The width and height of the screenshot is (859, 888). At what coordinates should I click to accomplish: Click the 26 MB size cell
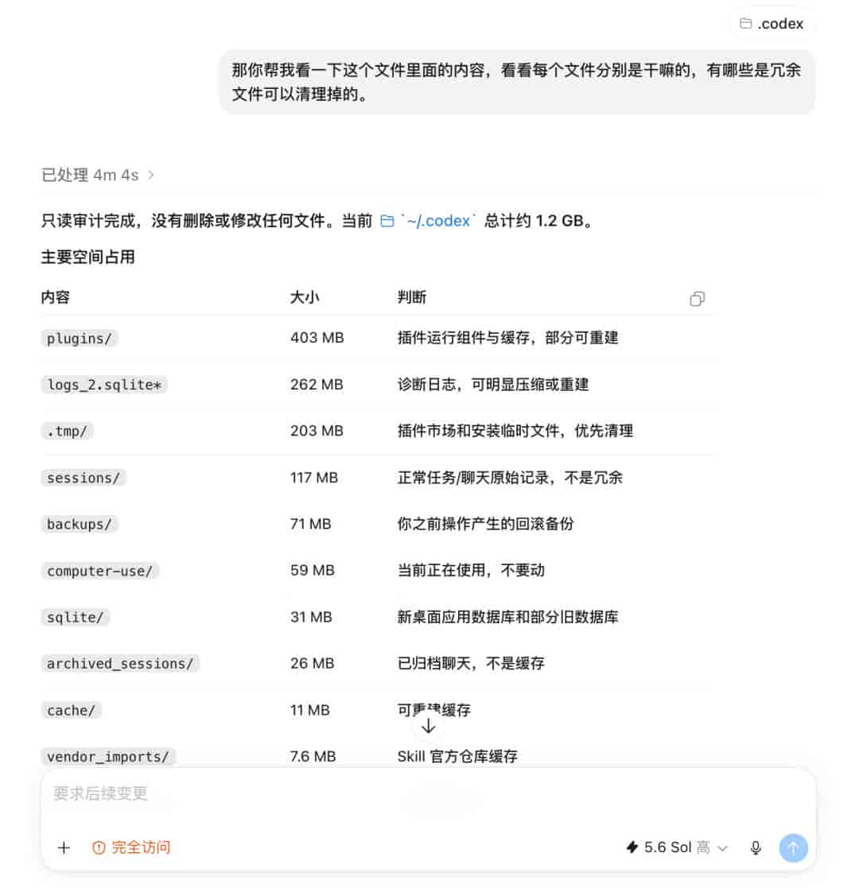(313, 663)
